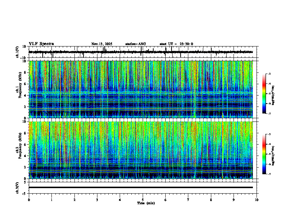289x224 pixels.
Task: Click "-3" label on ch.1 color scale
Action: (x=269, y=74)
